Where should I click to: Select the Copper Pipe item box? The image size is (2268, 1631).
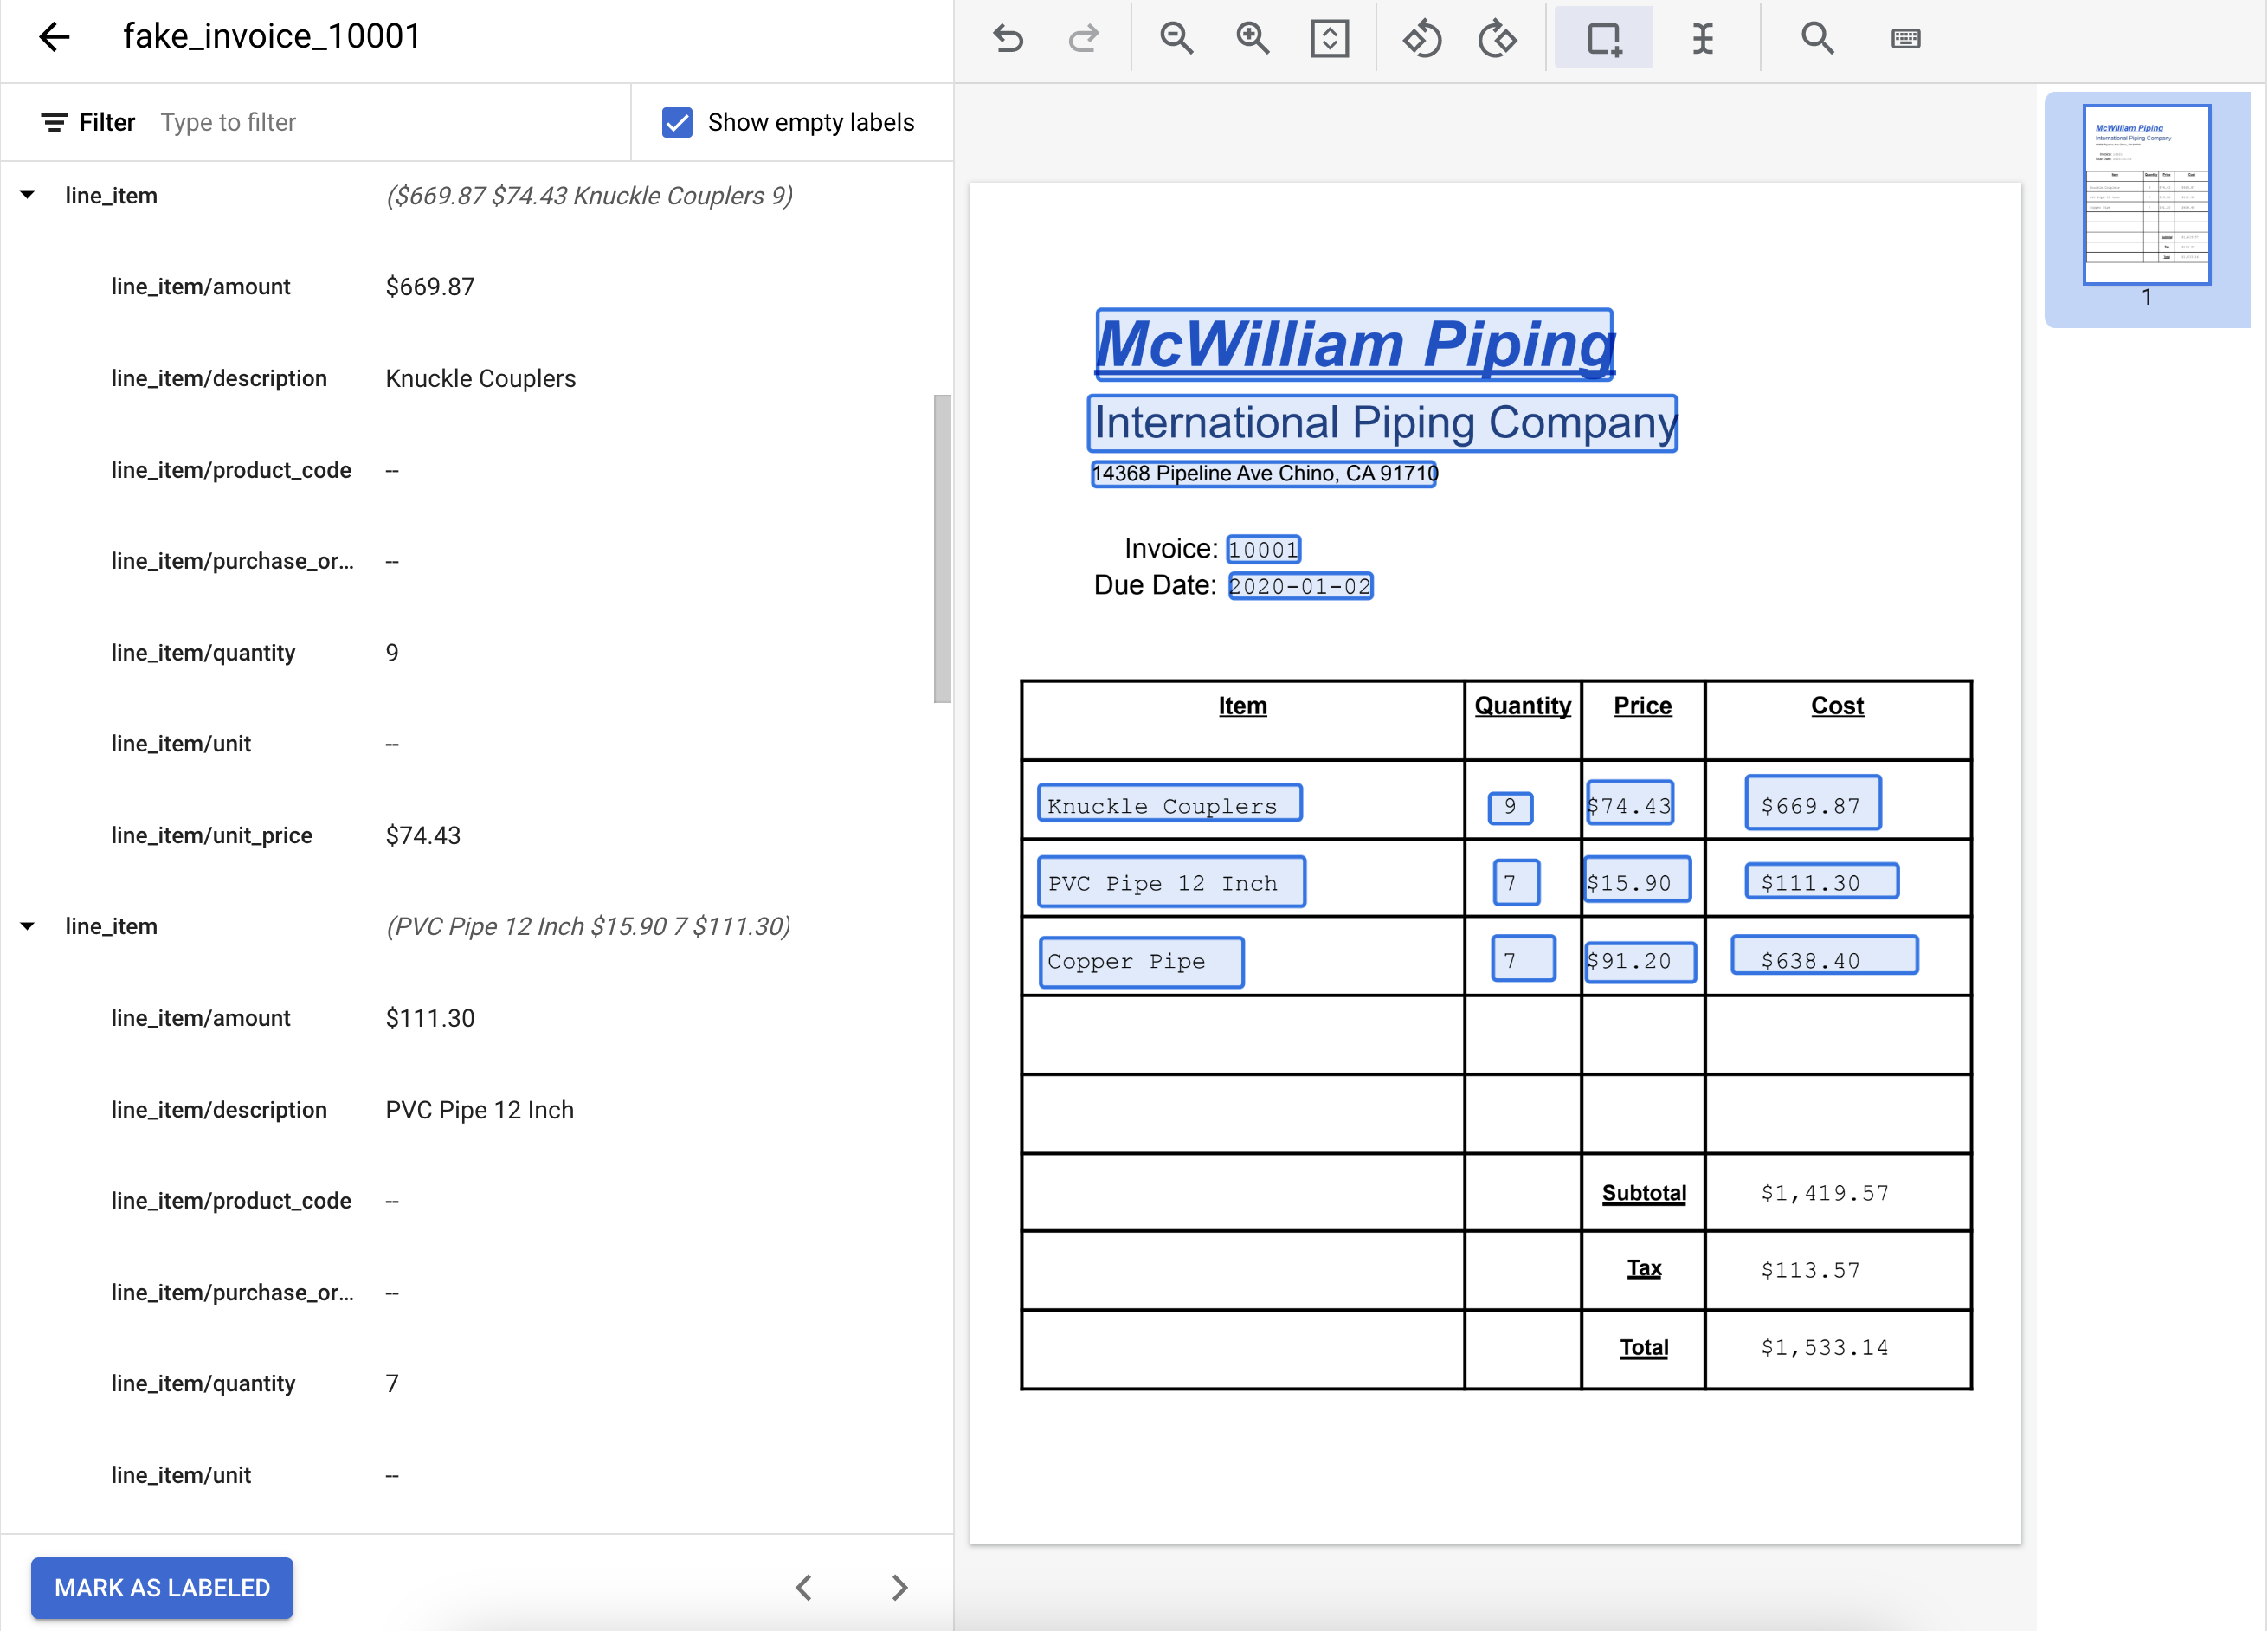[1141, 962]
